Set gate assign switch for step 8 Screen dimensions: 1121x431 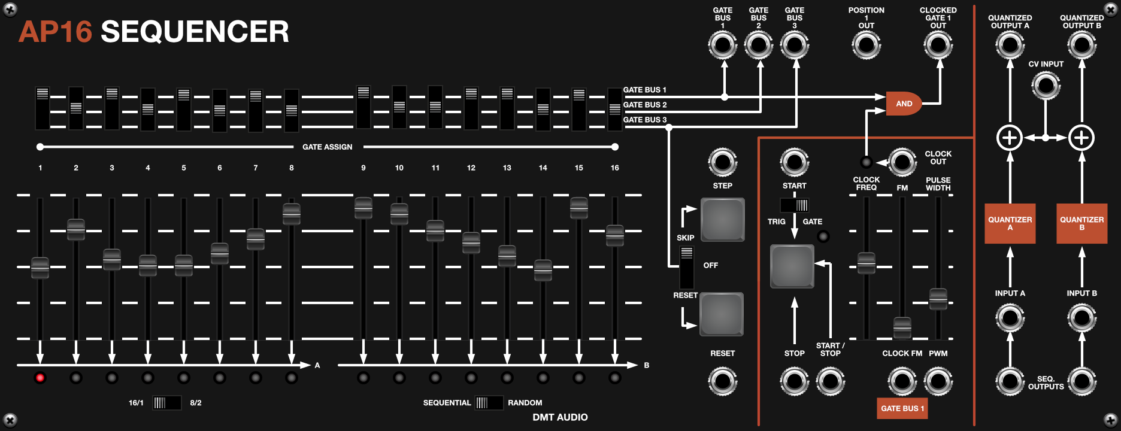(x=292, y=110)
